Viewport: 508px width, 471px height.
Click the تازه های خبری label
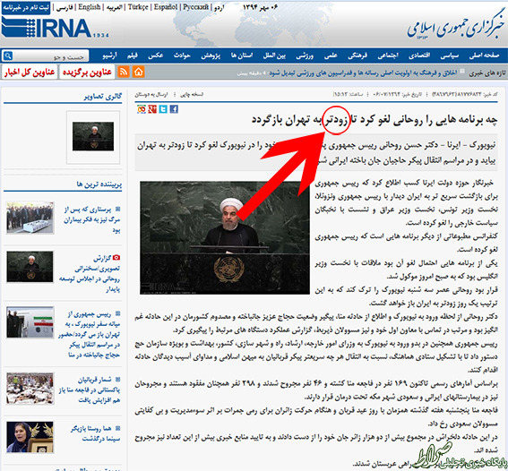click(x=487, y=73)
